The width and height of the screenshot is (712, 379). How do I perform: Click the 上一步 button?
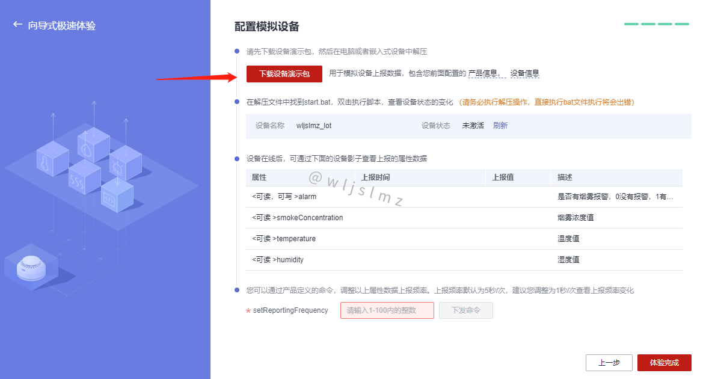pos(609,363)
